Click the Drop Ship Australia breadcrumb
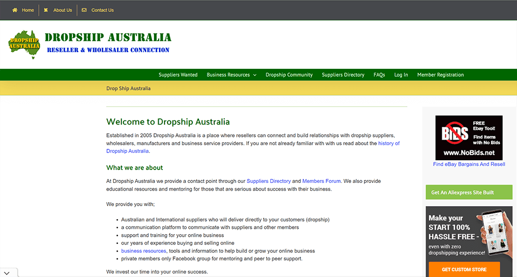 (x=128, y=88)
